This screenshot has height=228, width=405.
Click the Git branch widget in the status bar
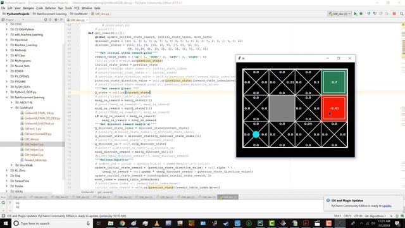(375, 216)
